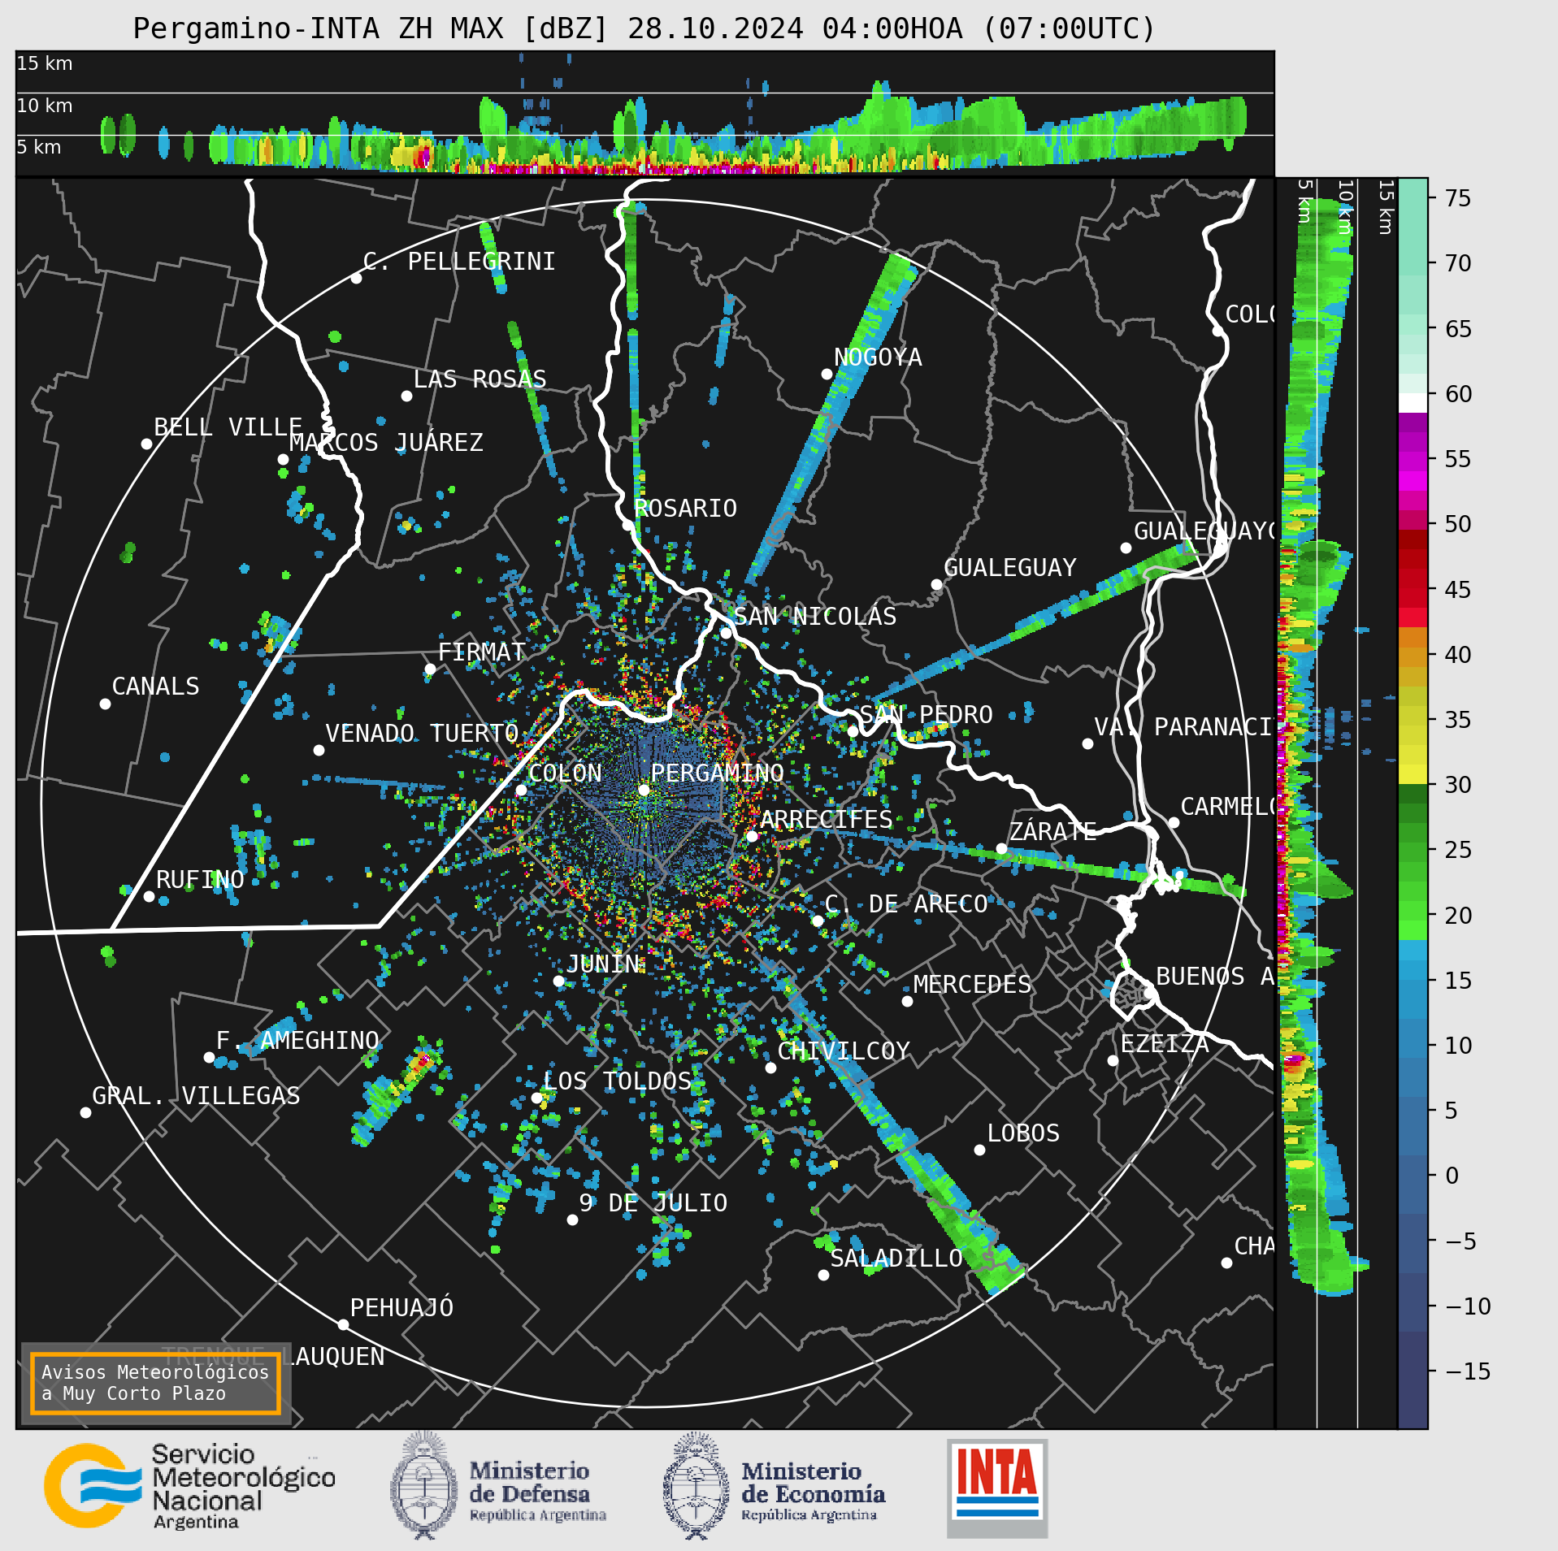The height and width of the screenshot is (1551, 1558).
Task: Click the white 60 dBZ color band
Action: [x=1413, y=402]
